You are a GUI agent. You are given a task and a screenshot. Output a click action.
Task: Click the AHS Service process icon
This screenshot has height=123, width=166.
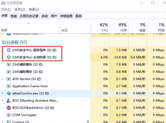tap(9, 79)
